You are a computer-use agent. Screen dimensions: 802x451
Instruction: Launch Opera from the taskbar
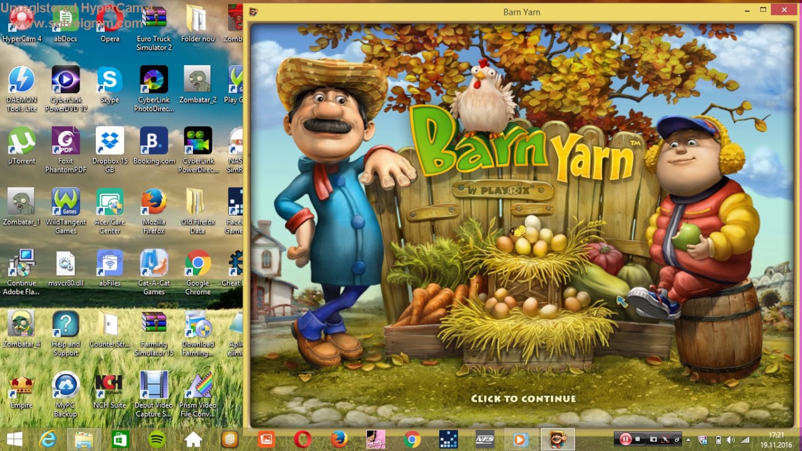pos(303,440)
